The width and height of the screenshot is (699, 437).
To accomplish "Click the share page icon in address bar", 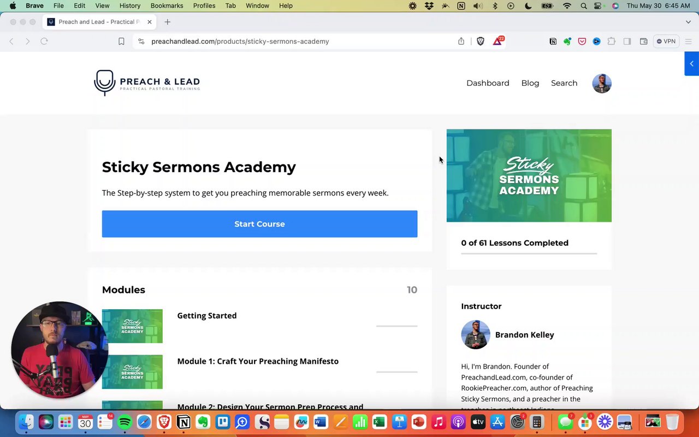I will click(x=461, y=41).
